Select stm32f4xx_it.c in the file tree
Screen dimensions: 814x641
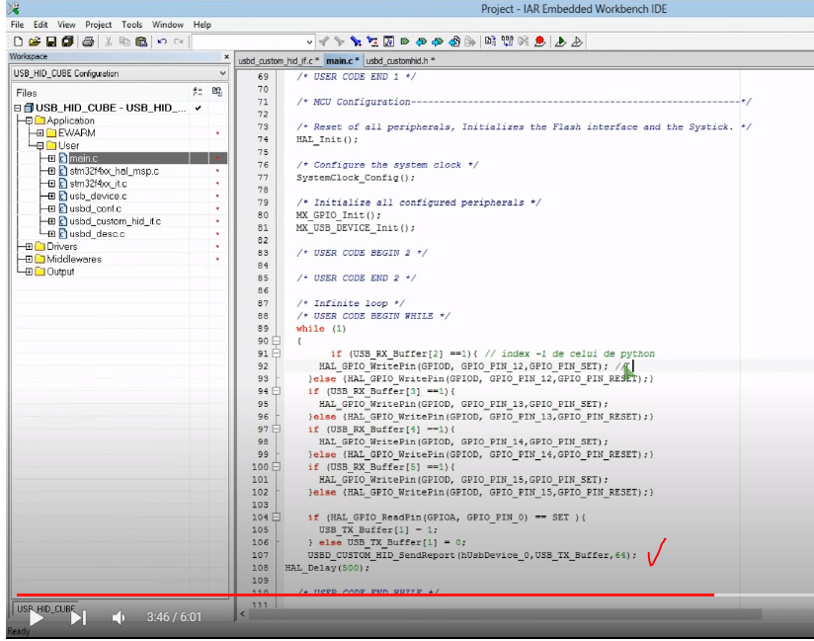point(98,184)
